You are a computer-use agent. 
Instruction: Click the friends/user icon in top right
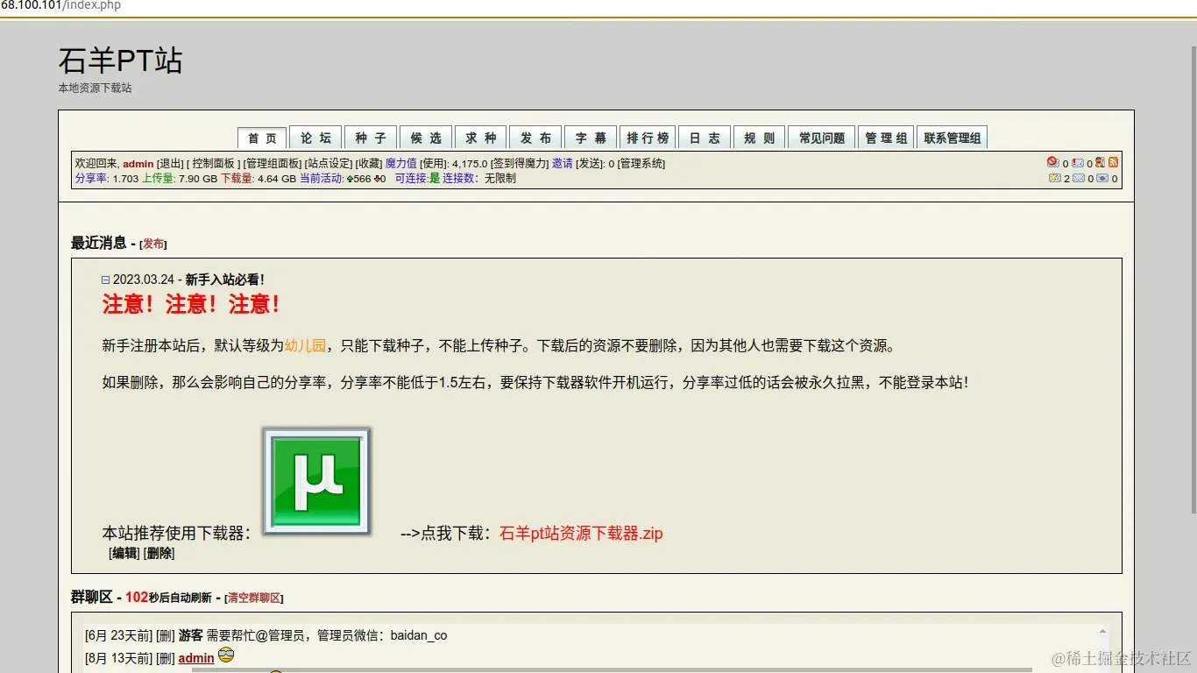[1100, 162]
